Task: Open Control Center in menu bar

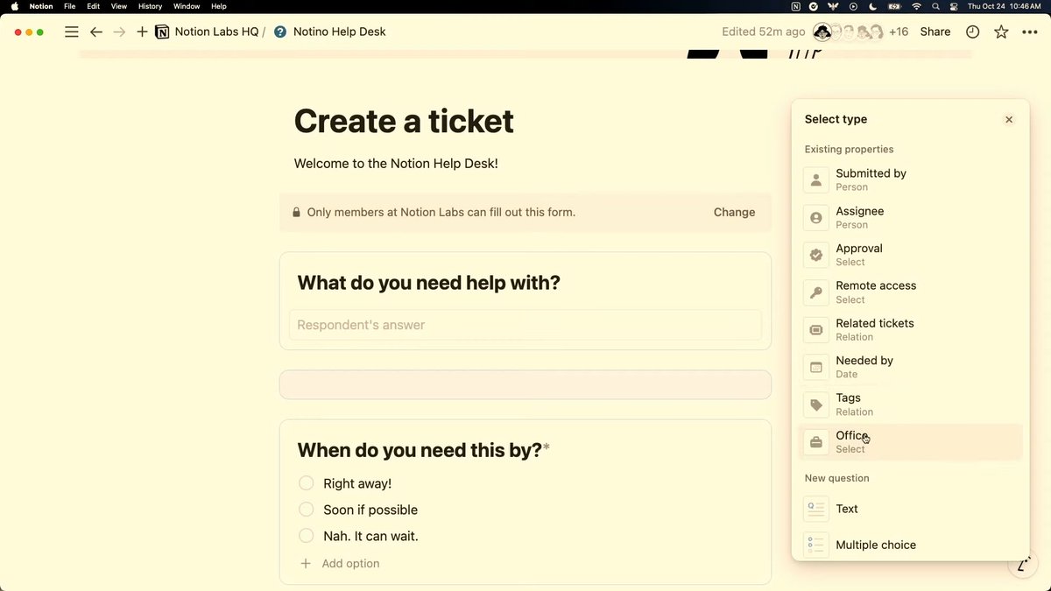Action: [x=954, y=6]
